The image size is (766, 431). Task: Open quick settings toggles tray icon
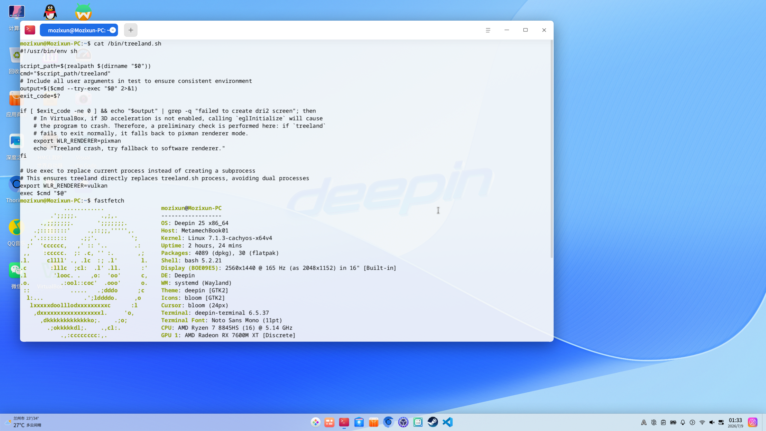721,422
